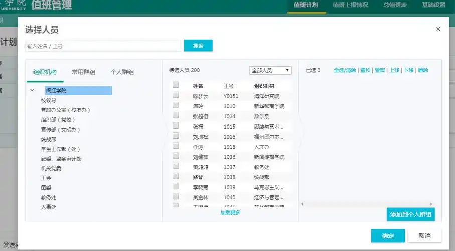Check the box for 刘地松

coord(176,136)
